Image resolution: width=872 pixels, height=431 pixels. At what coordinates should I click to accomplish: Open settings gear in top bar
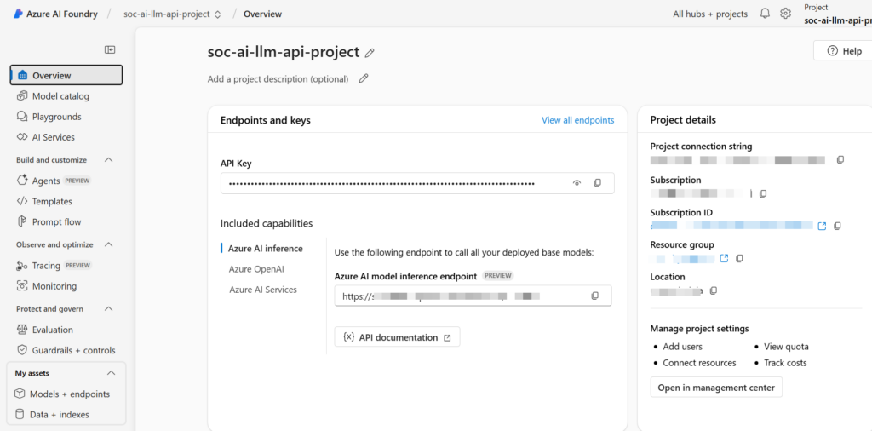click(x=786, y=14)
